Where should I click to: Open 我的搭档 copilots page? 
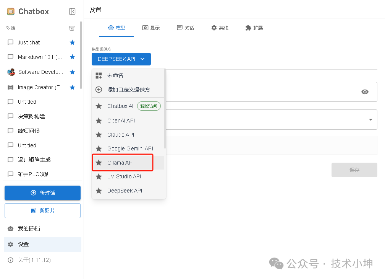pos(42,228)
